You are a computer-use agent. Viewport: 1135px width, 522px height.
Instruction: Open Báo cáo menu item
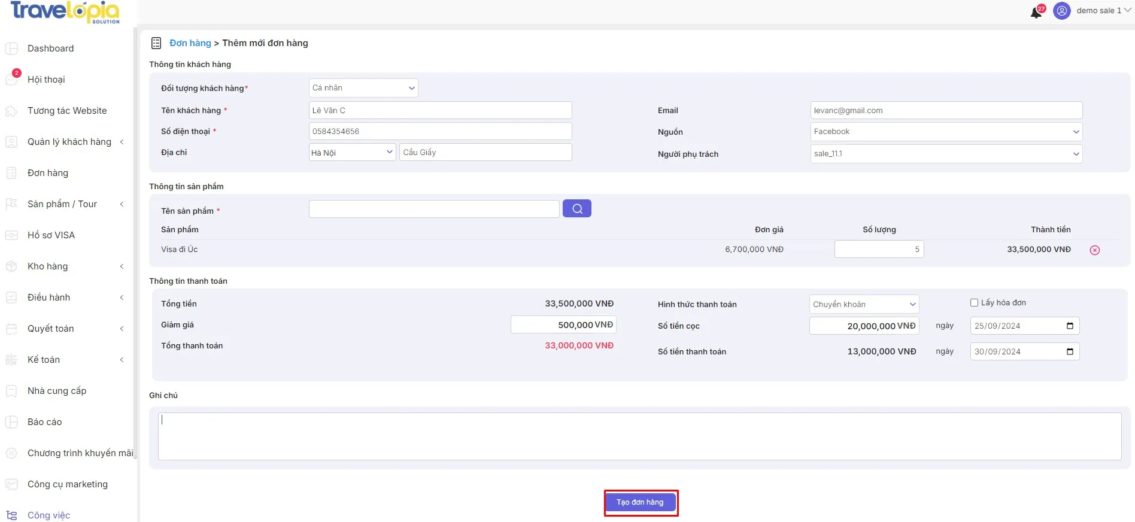click(45, 422)
